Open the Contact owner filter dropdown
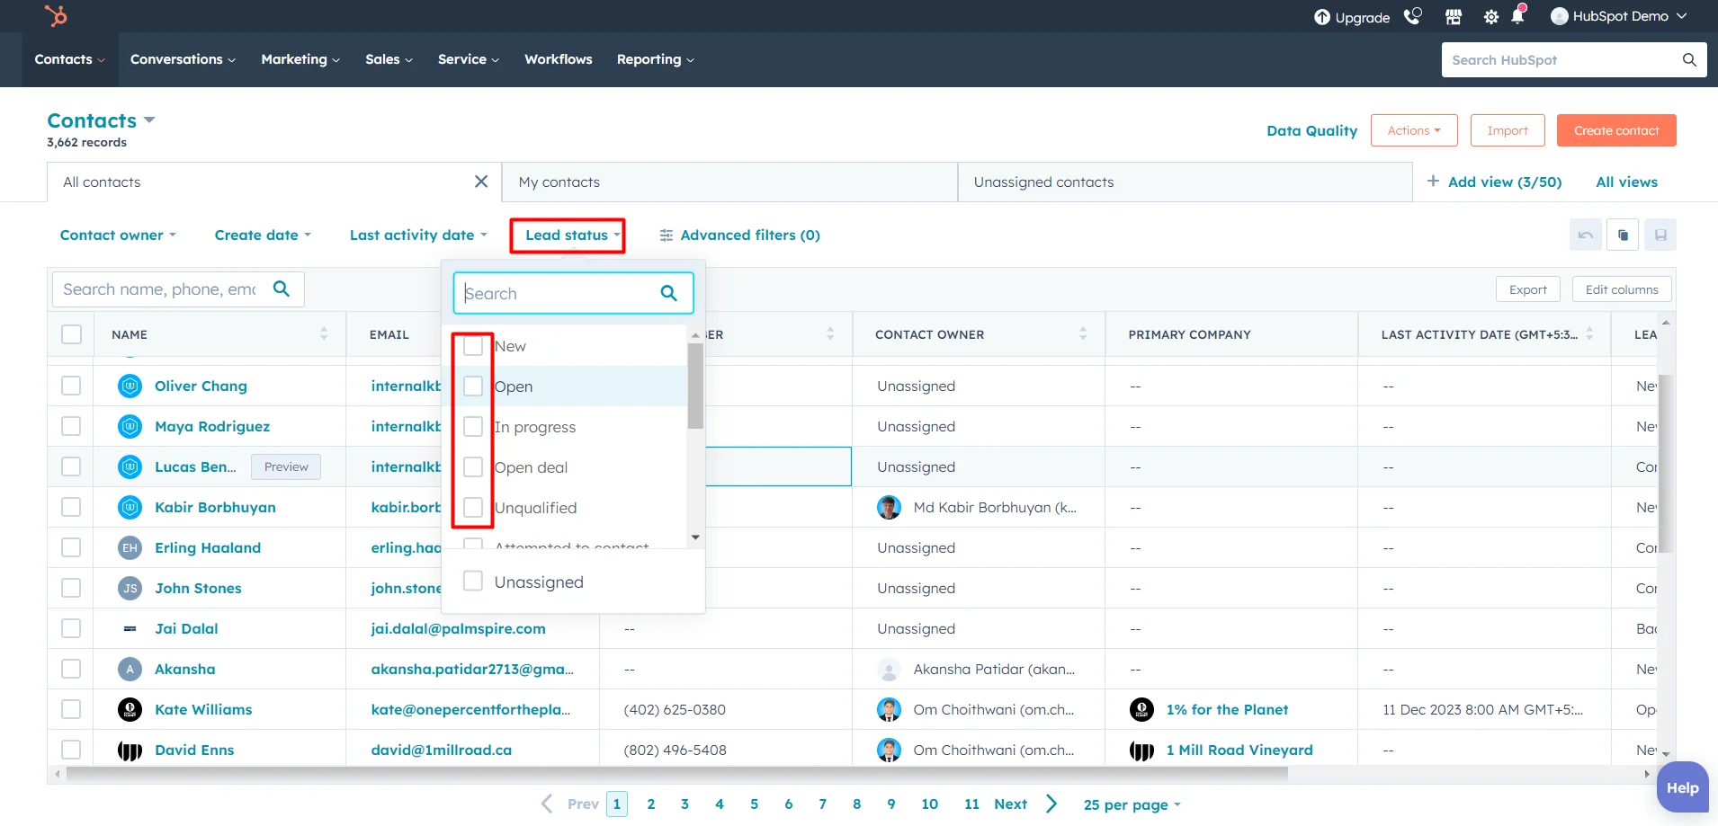Viewport: 1718px width, 826px height. (118, 235)
